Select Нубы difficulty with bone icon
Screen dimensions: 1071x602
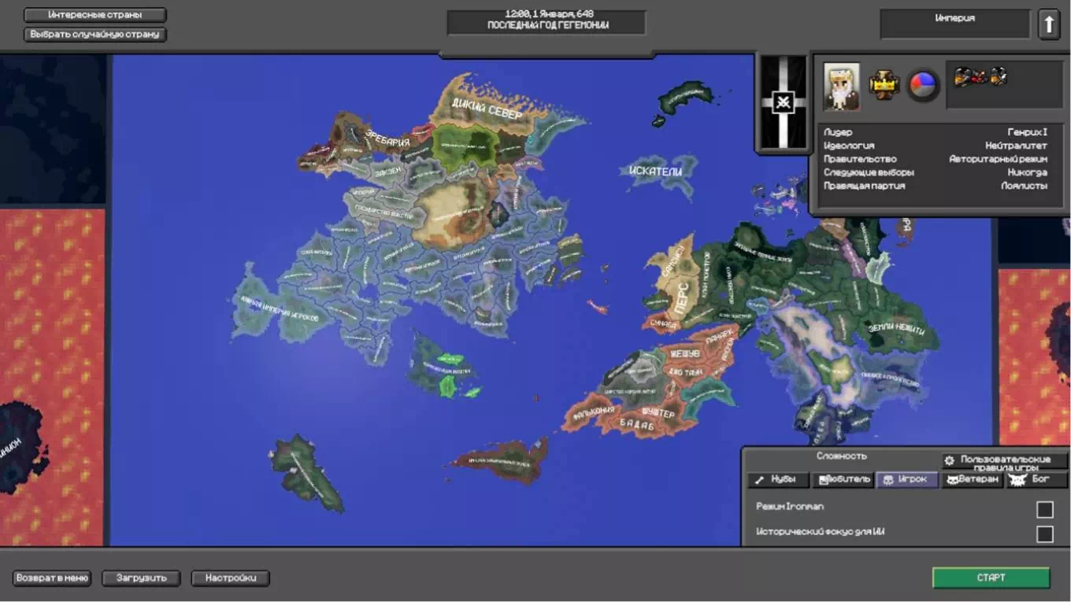[777, 479]
